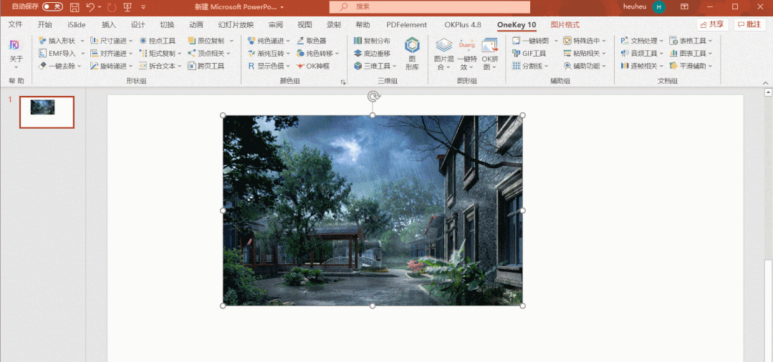Click the 底边垂移 tool
773x362 pixels.
(372, 54)
